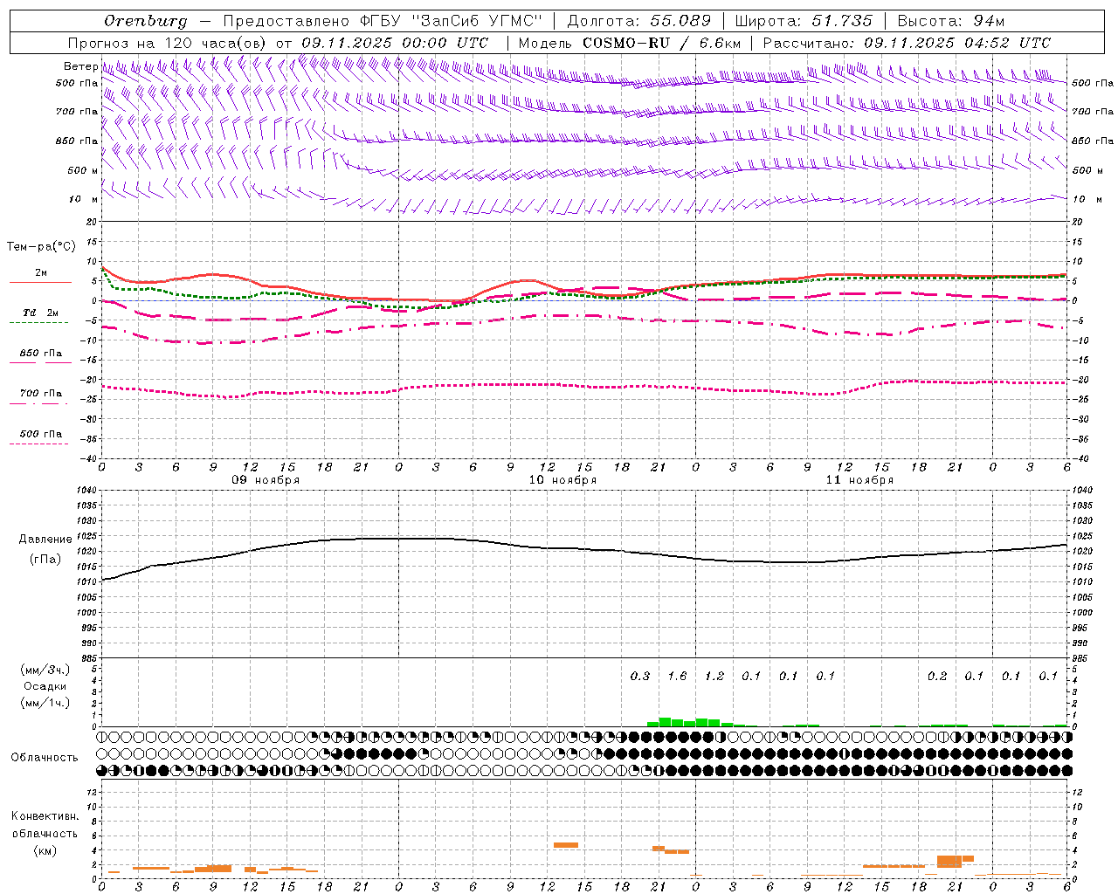Click the 'Давление' pressure panel label
The image size is (1118, 894).
[45, 540]
